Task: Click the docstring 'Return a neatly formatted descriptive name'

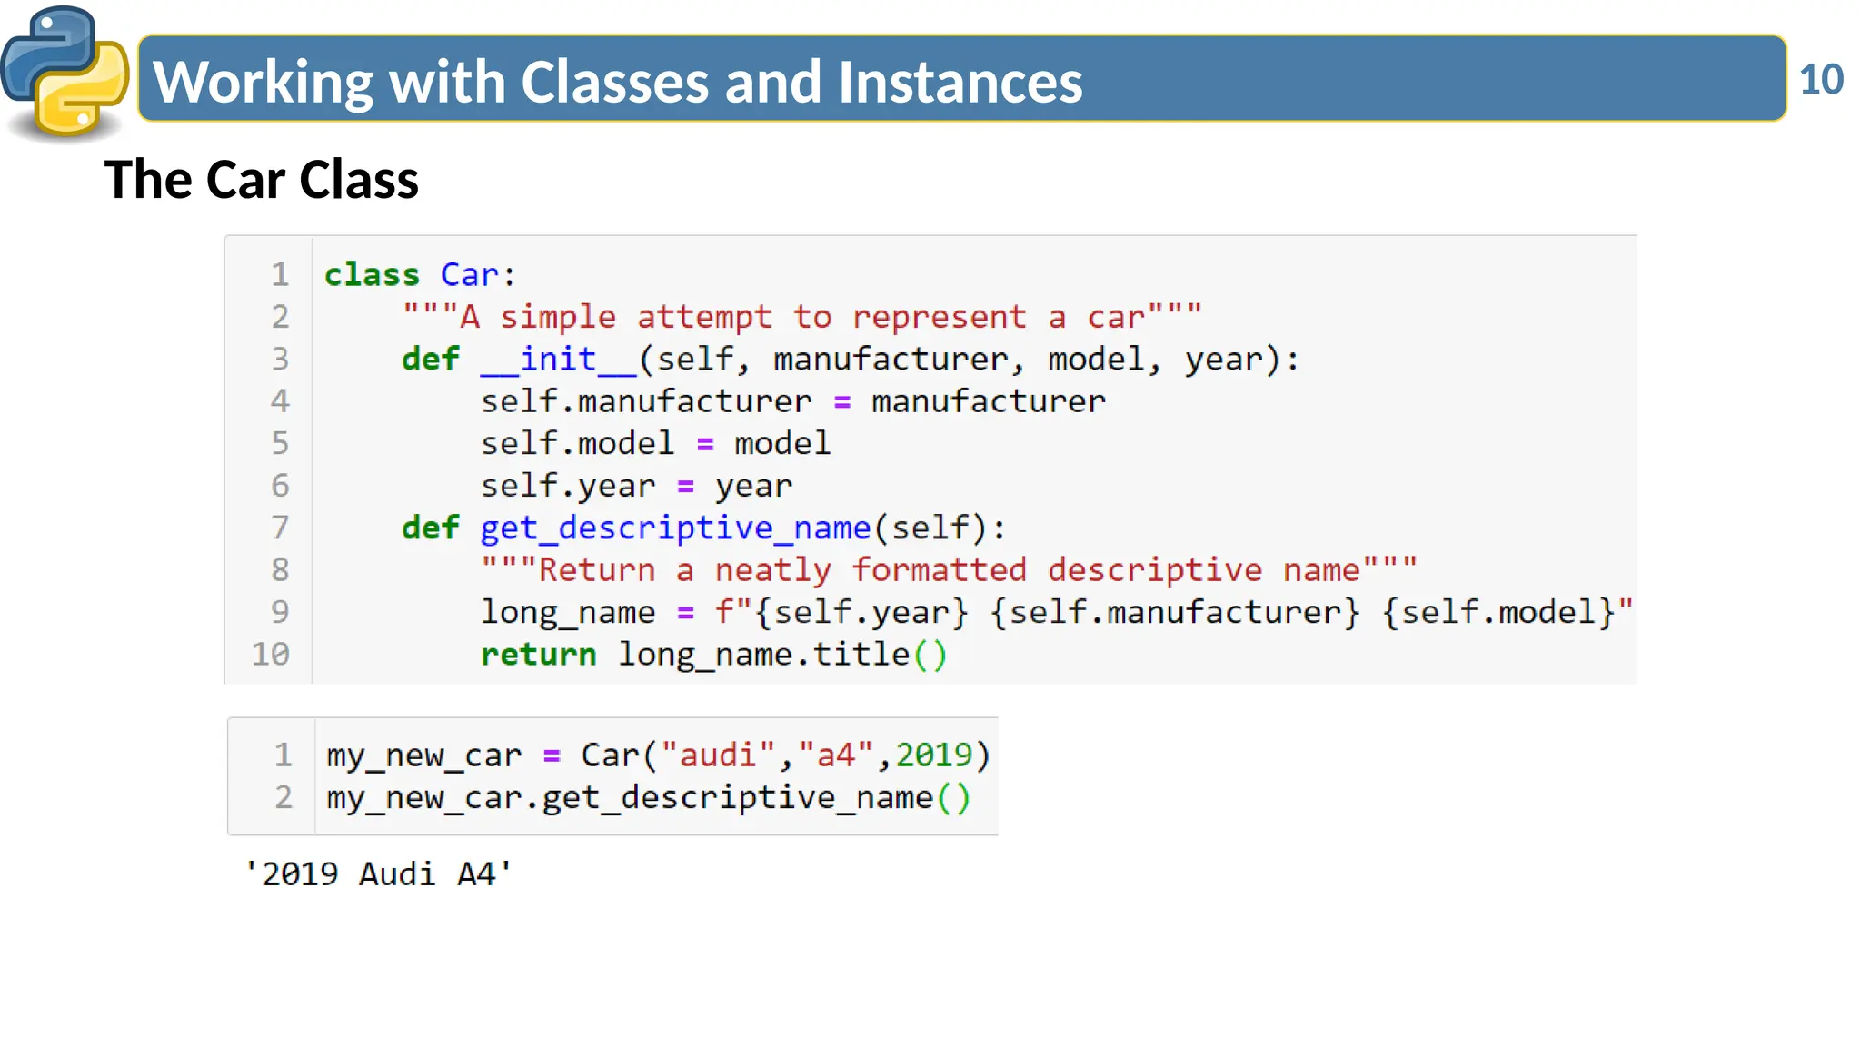Action: tap(949, 570)
